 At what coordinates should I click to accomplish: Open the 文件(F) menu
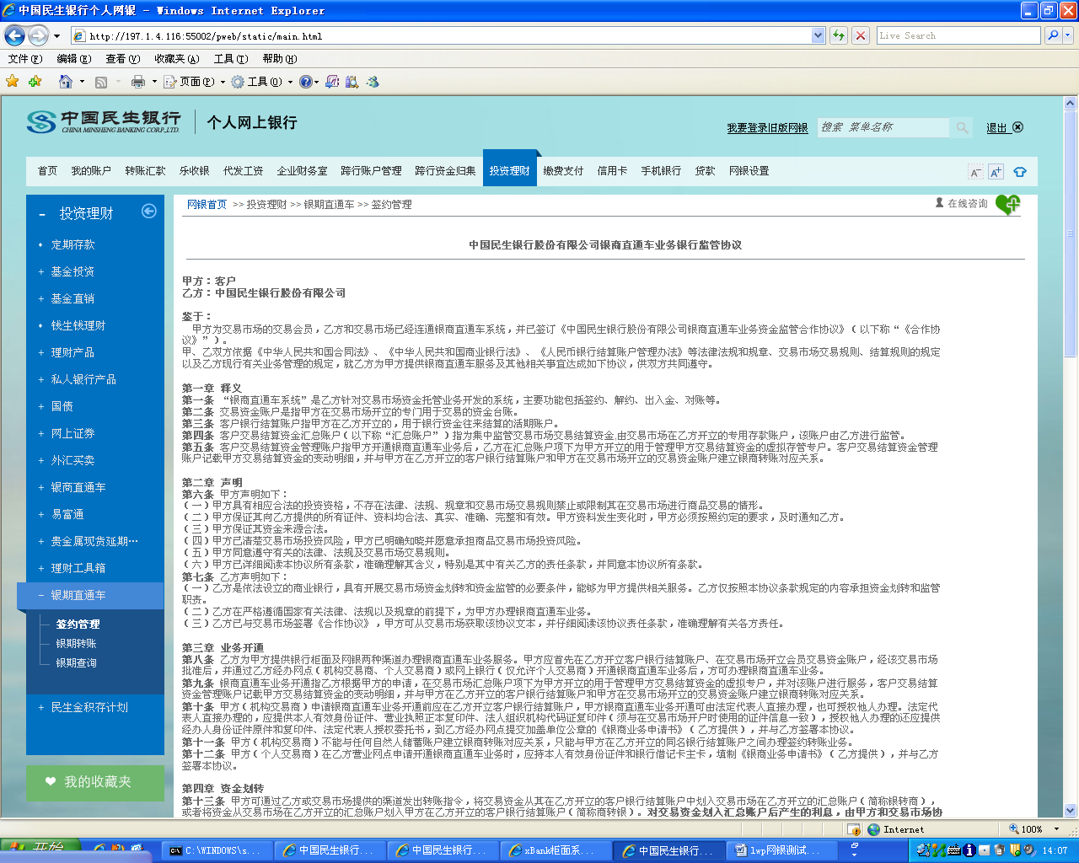[x=24, y=59]
